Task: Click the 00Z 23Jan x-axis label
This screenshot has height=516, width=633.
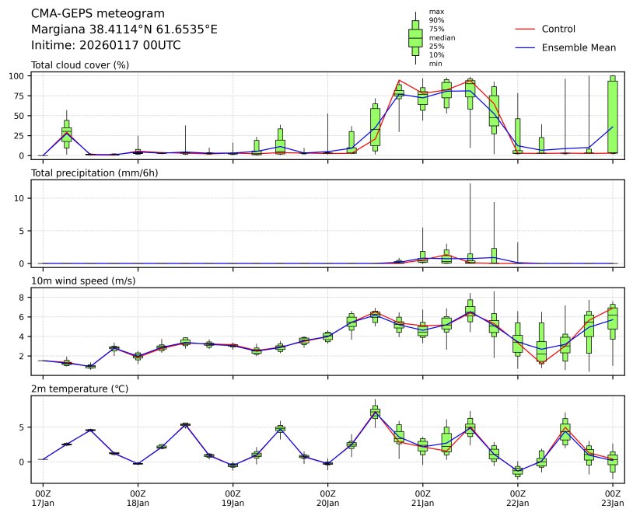Action: tap(612, 498)
